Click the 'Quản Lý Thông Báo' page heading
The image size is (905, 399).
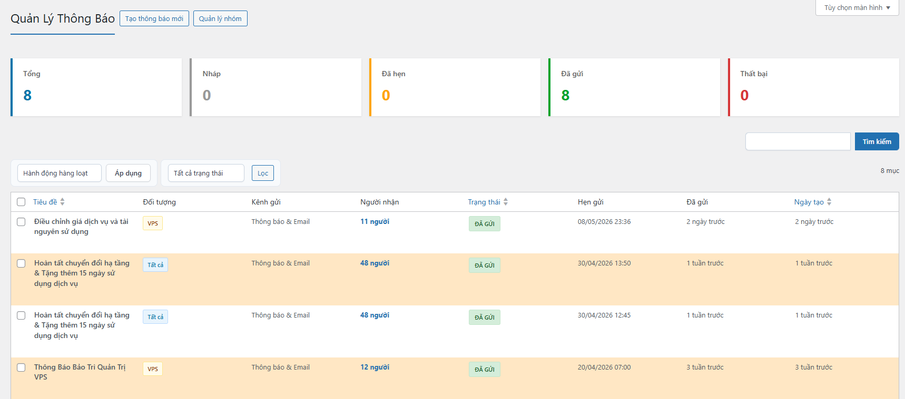pos(63,19)
